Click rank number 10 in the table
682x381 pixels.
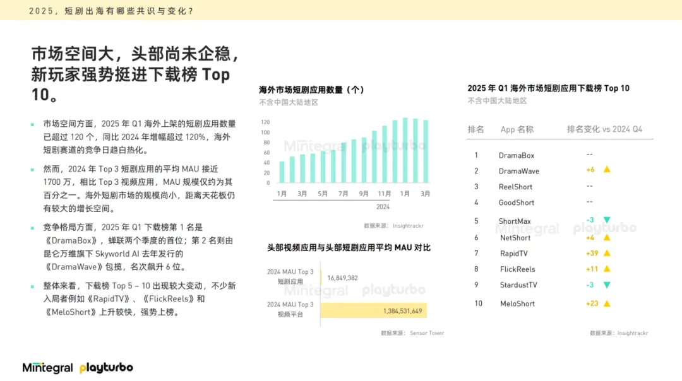tap(478, 303)
